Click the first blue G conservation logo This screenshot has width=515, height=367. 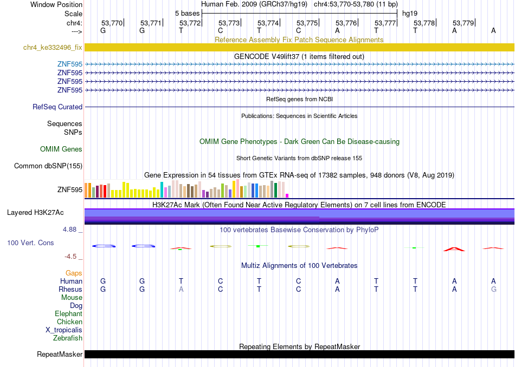click(104, 246)
